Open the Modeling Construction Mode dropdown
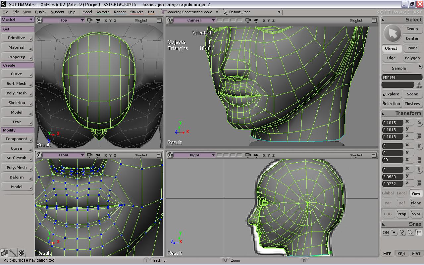Viewport: 424px width, 265px height. click(190, 12)
